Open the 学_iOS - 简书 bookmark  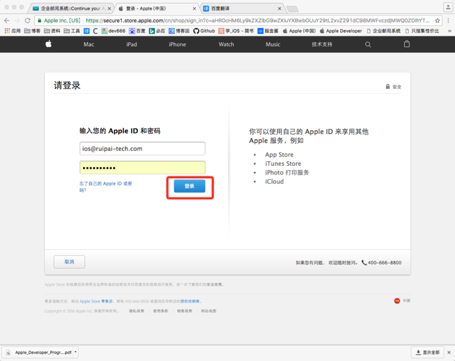coord(236,31)
